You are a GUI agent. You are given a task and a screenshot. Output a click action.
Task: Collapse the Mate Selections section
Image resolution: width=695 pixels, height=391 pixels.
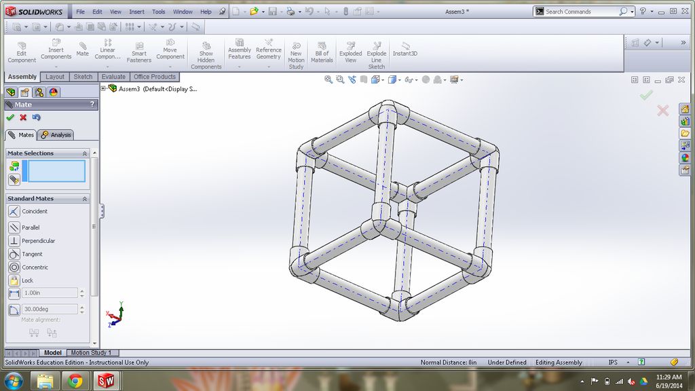85,153
